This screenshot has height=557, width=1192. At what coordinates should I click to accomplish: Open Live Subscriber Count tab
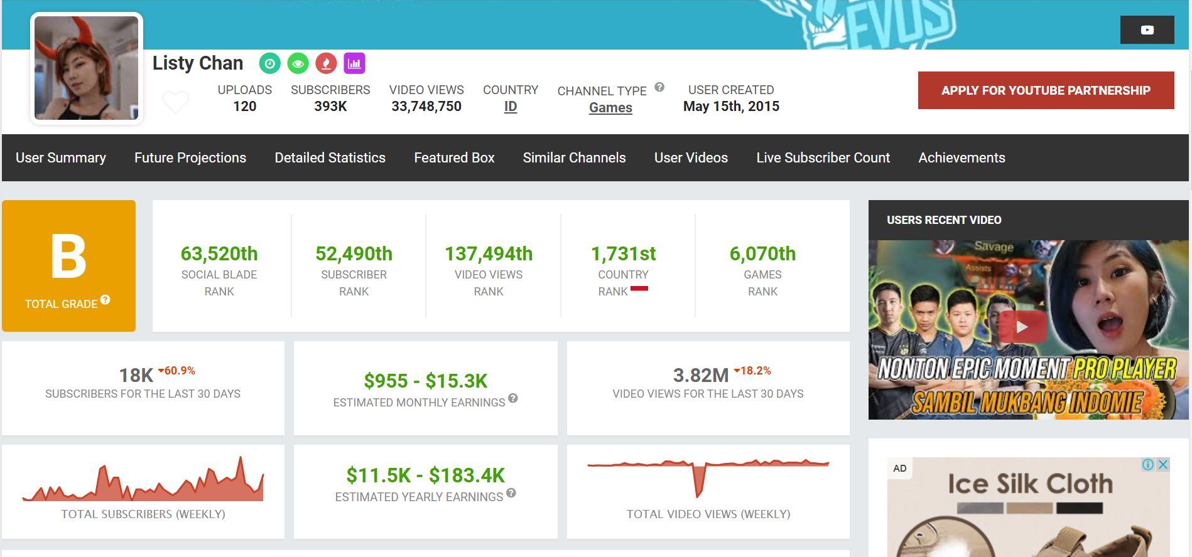pos(823,157)
